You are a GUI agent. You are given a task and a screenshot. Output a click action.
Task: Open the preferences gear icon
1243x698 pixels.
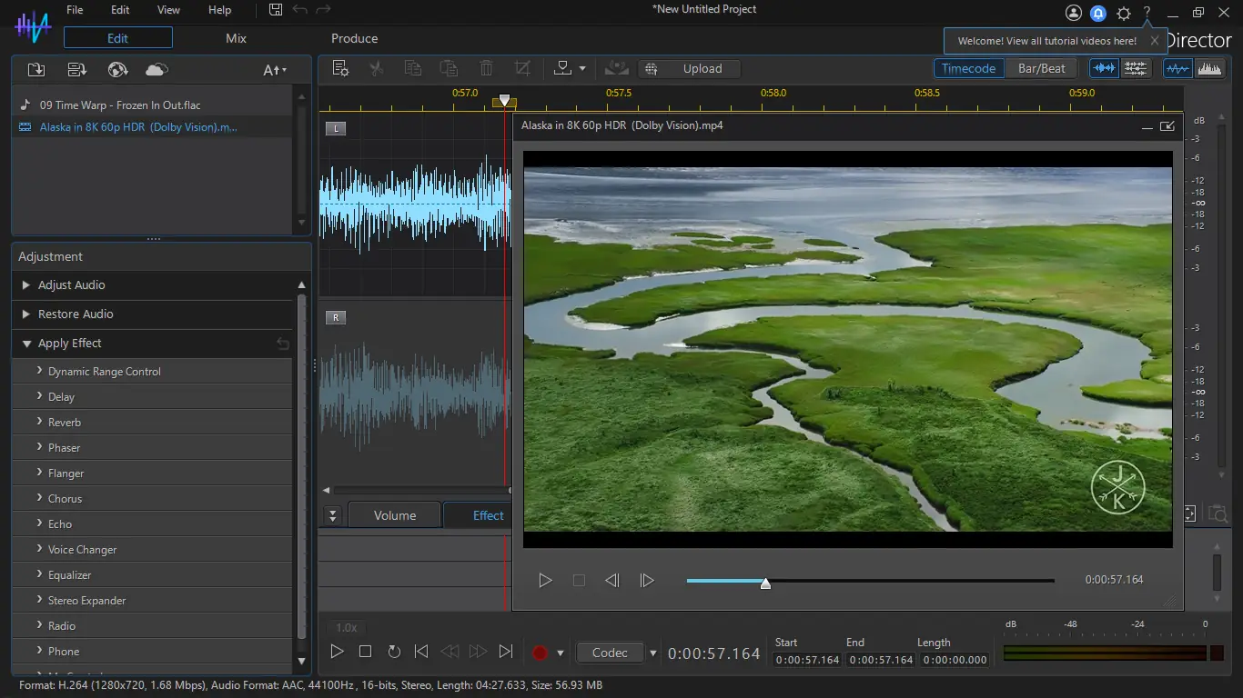tap(1124, 13)
